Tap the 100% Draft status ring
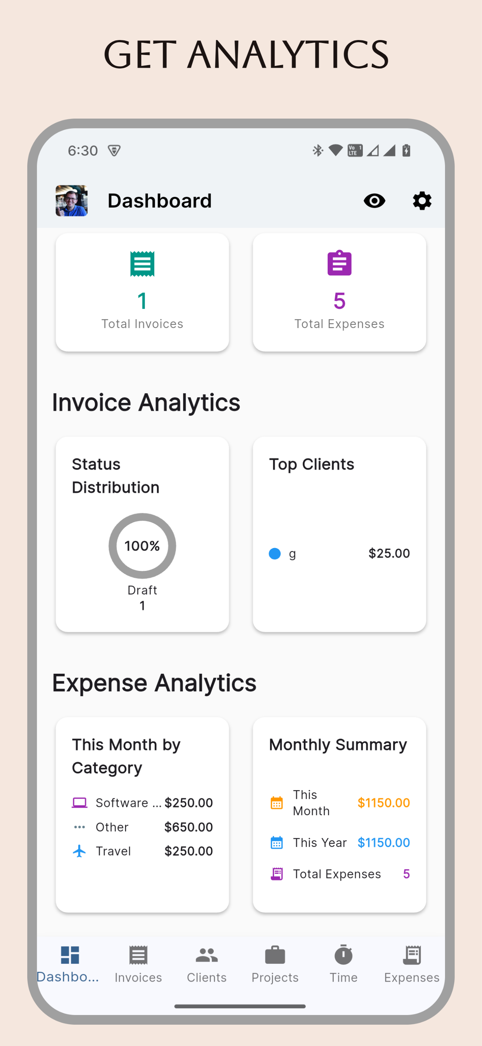The height and width of the screenshot is (1046, 482). pos(142,545)
